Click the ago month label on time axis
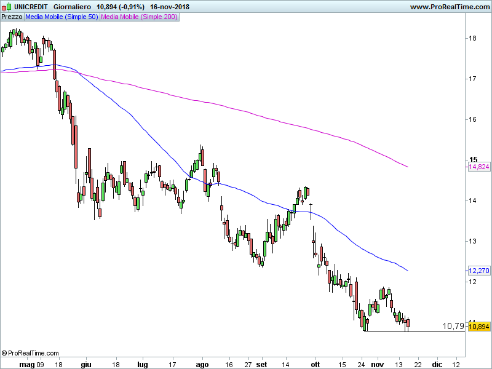492x369 pixels. (202, 364)
